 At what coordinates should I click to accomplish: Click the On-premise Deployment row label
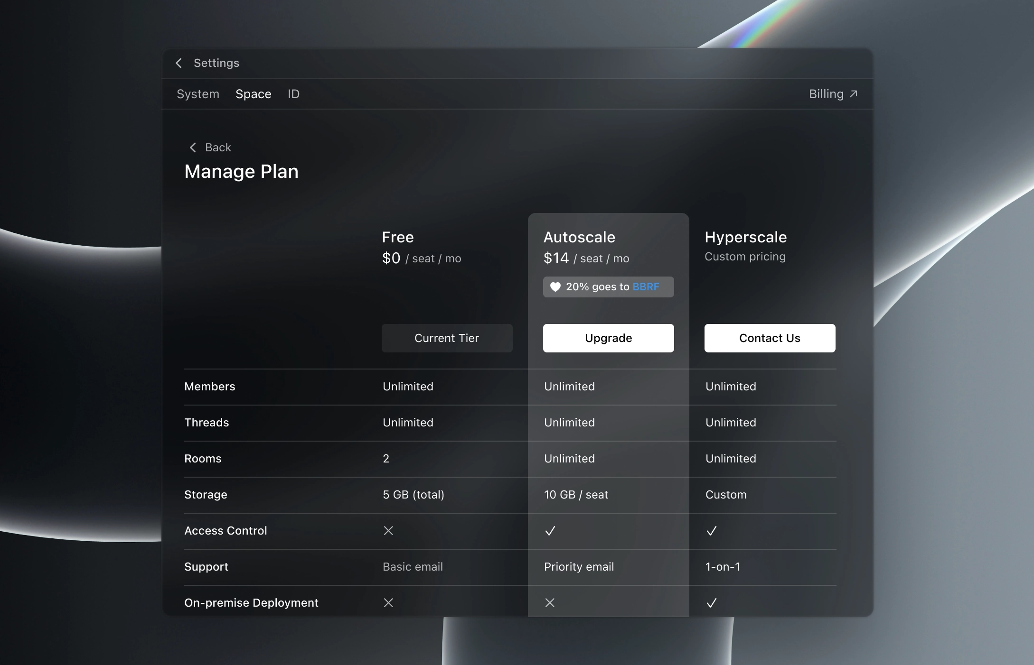click(x=251, y=603)
